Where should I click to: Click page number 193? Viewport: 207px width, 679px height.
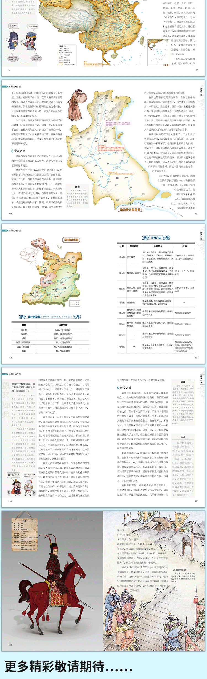click(x=197, y=357)
